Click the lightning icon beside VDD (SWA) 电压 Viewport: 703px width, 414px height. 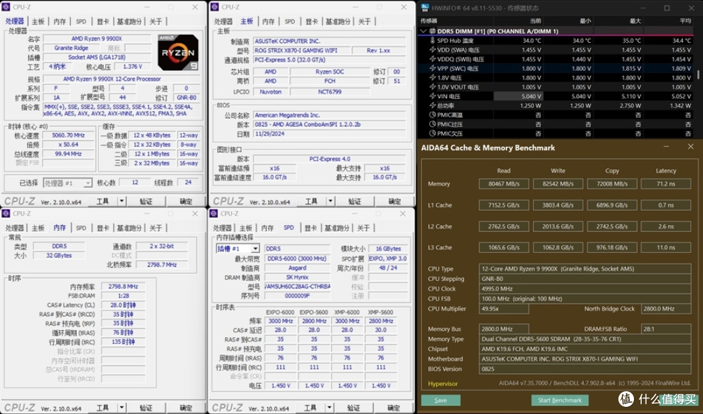pyautogui.click(x=433, y=49)
